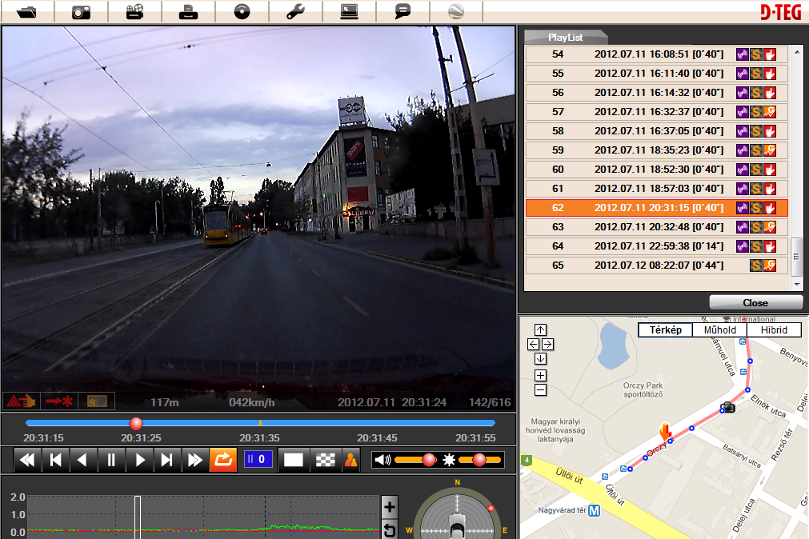The height and width of the screenshot is (539, 809).
Task: Close the playlist with Close button
Action: coord(755,303)
